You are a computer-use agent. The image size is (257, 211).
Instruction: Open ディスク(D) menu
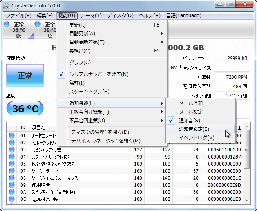coord(120,16)
